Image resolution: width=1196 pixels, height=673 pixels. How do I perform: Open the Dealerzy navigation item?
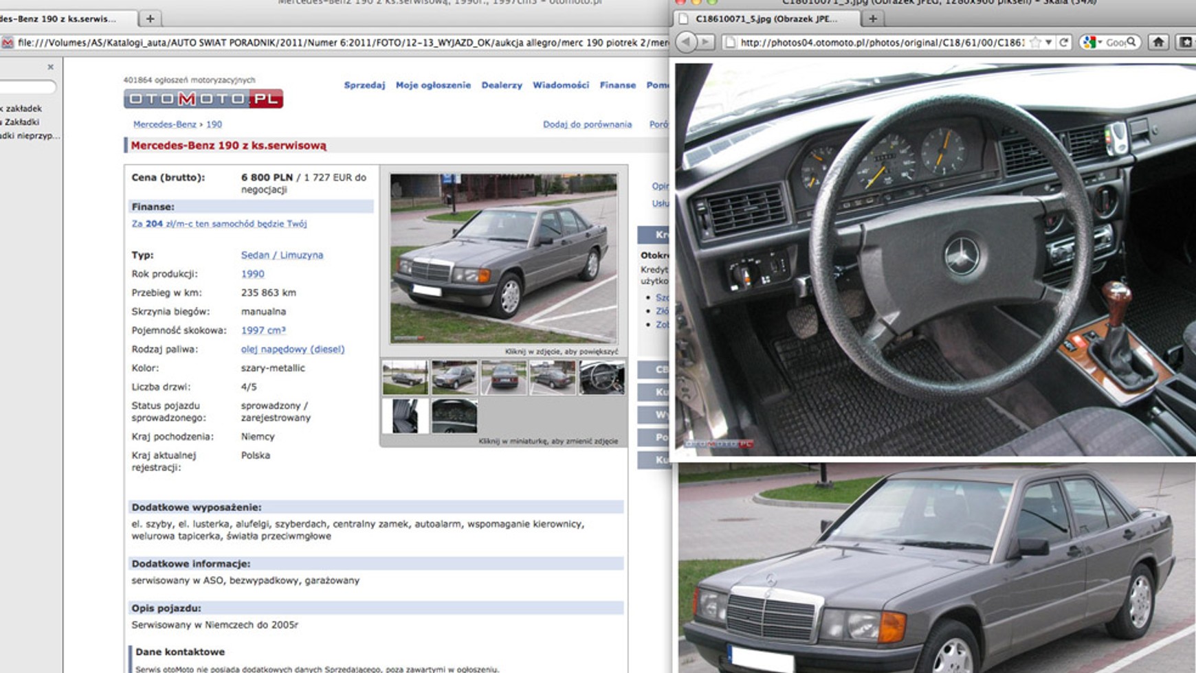pos(501,85)
